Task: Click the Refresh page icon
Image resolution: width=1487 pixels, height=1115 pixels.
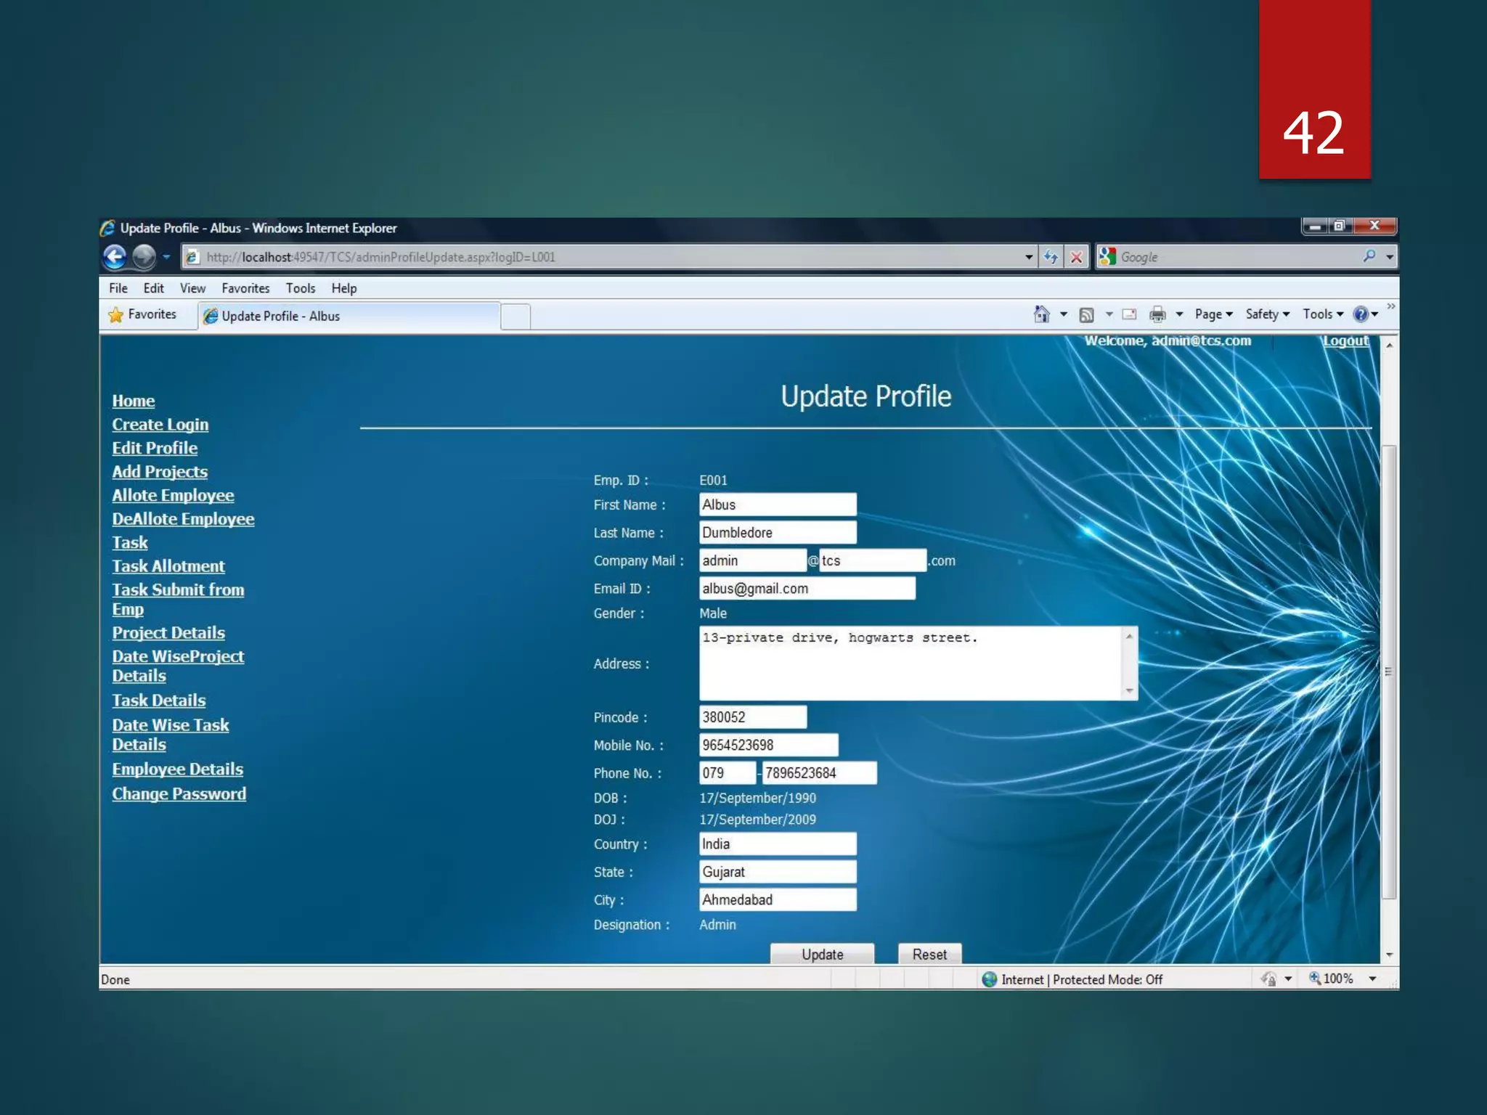Action: (x=1051, y=257)
